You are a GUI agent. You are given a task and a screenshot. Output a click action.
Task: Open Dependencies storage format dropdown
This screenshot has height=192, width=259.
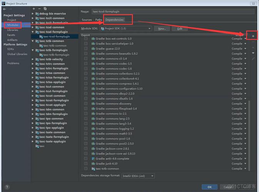tap(138, 176)
